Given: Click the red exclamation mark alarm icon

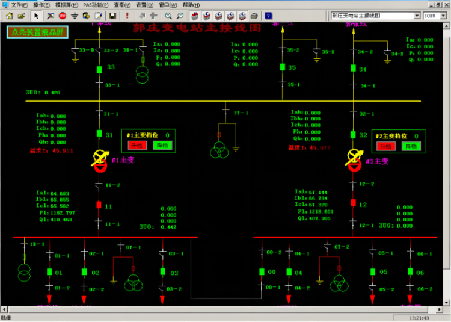Looking at the screenshot, I should click(127, 15).
